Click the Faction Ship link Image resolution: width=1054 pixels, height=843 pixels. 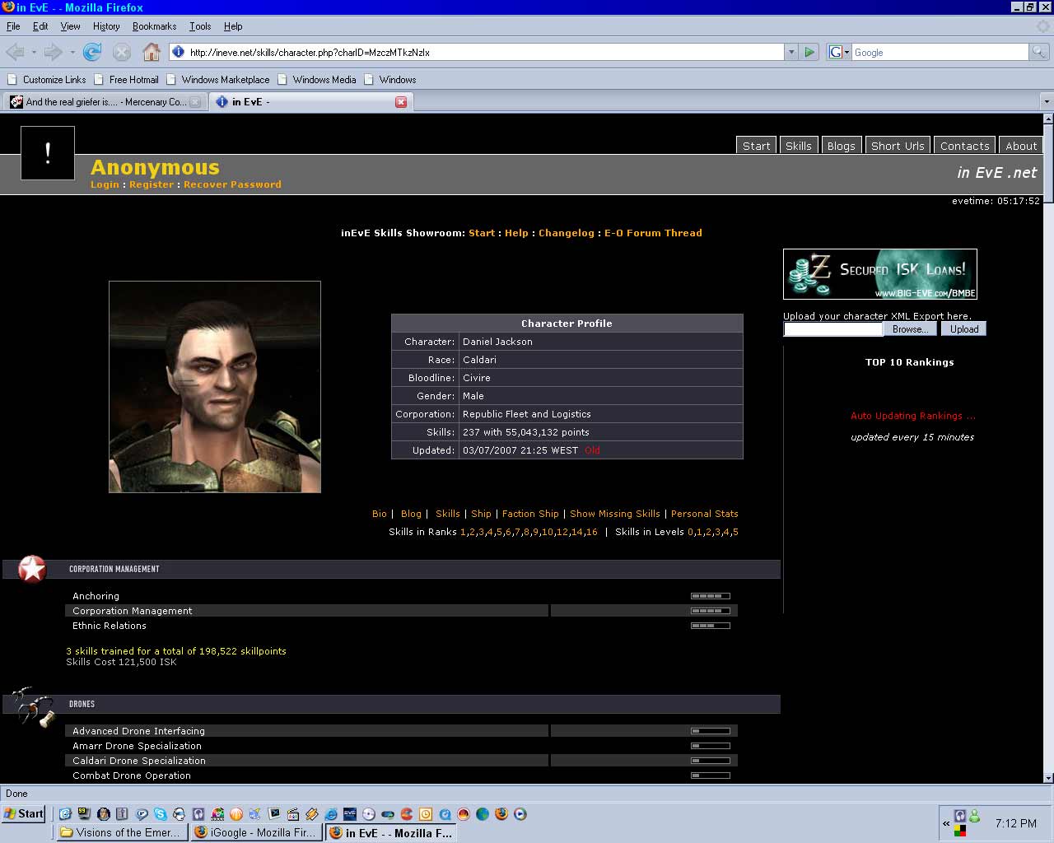click(530, 514)
